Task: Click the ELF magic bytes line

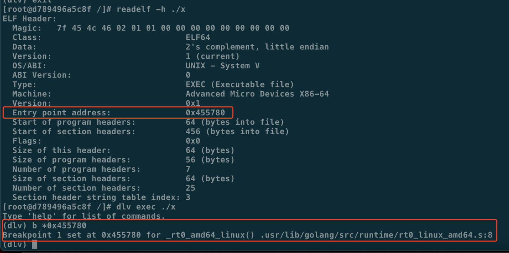Action: point(151,28)
